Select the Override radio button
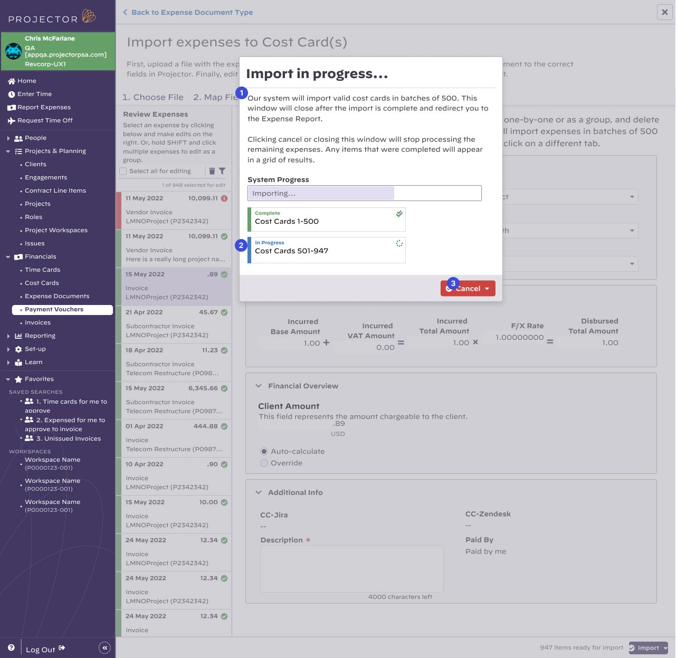 (x=264, y=463)
